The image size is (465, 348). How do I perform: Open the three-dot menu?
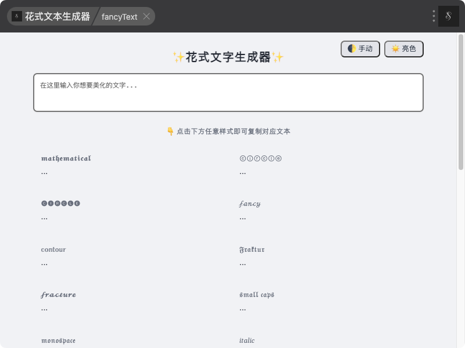434,16
